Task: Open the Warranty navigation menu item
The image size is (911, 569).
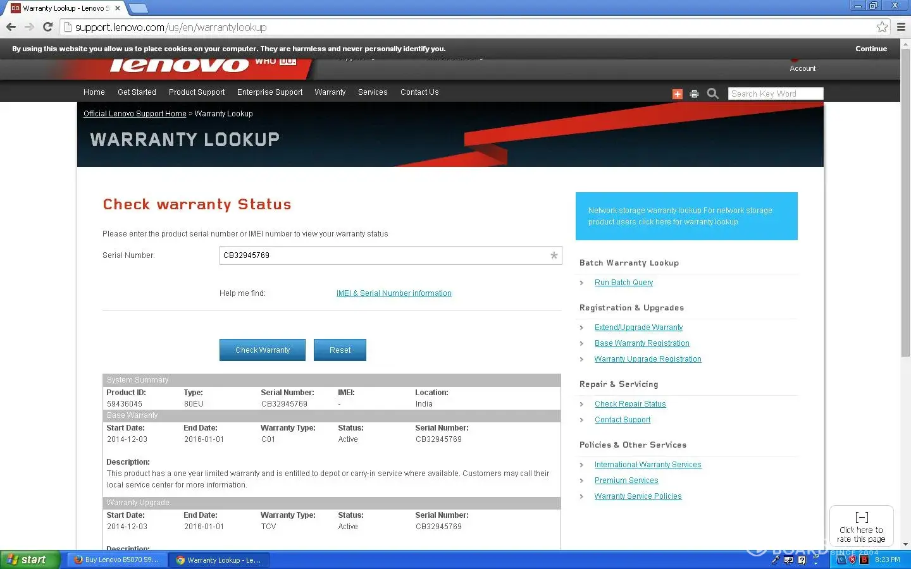Action: (330, 92)
